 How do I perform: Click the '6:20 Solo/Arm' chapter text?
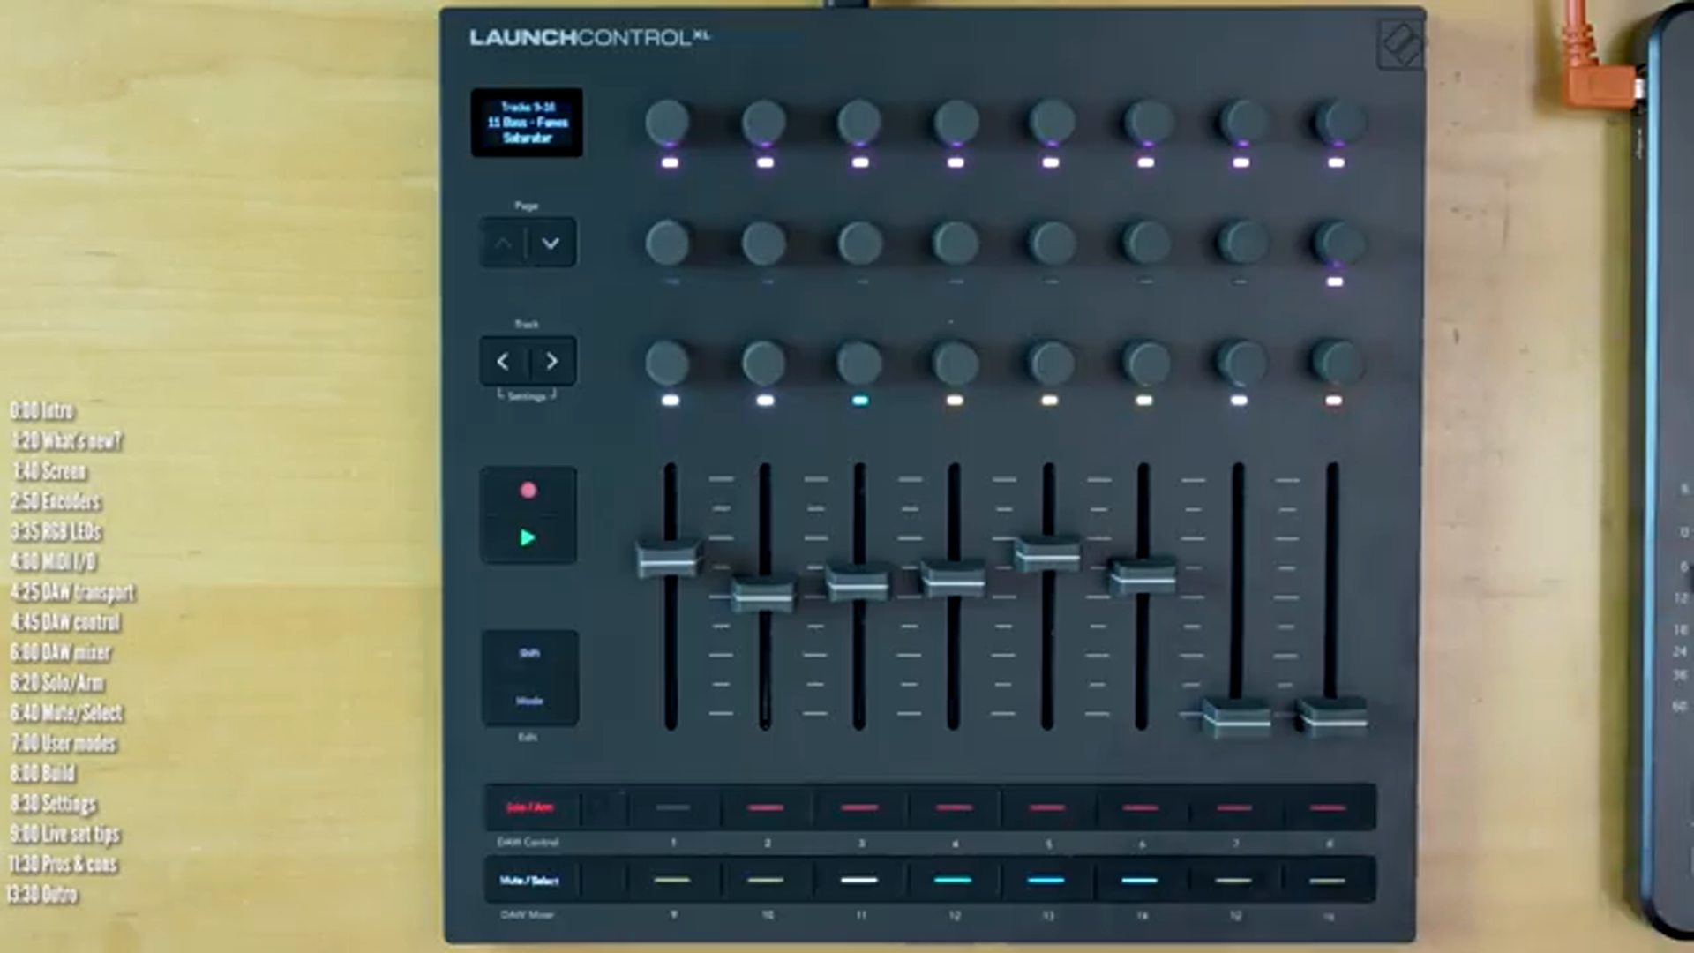(x=57, y=682)
